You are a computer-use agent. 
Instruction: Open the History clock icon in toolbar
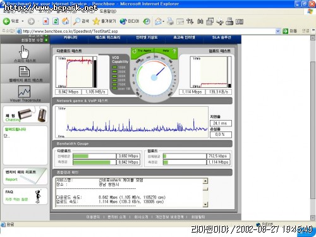point(147,21)
